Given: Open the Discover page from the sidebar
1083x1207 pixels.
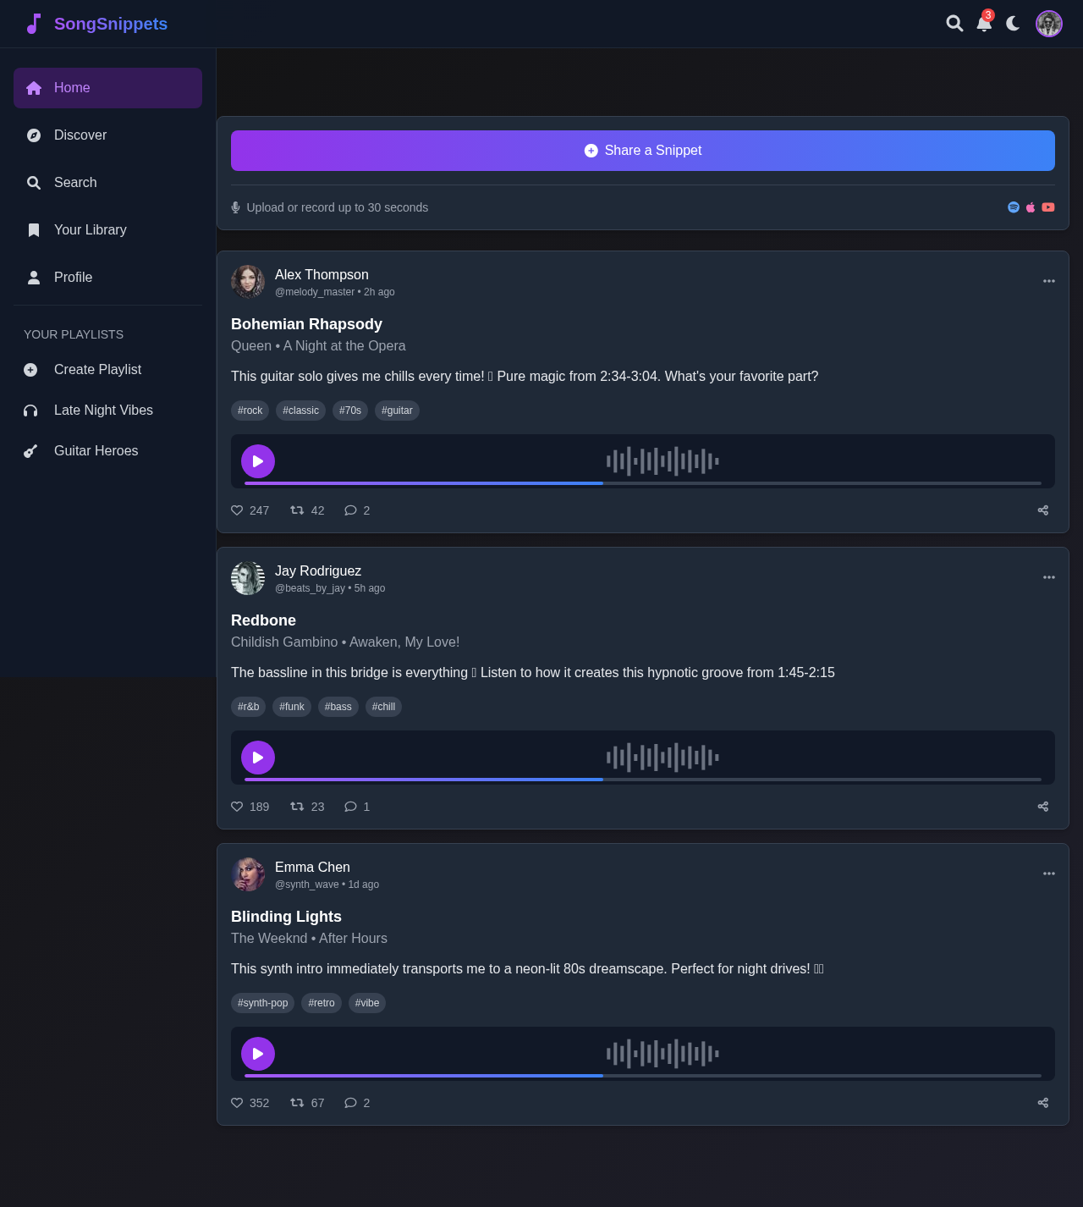Looking at the screenshot, I should [x=80, y=135].
